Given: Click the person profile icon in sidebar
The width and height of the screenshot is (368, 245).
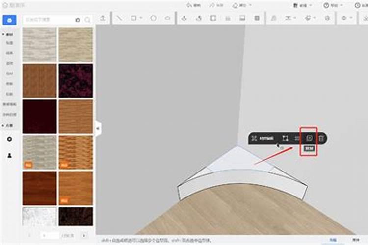Looking at the screenshot, I should point(9,155).
